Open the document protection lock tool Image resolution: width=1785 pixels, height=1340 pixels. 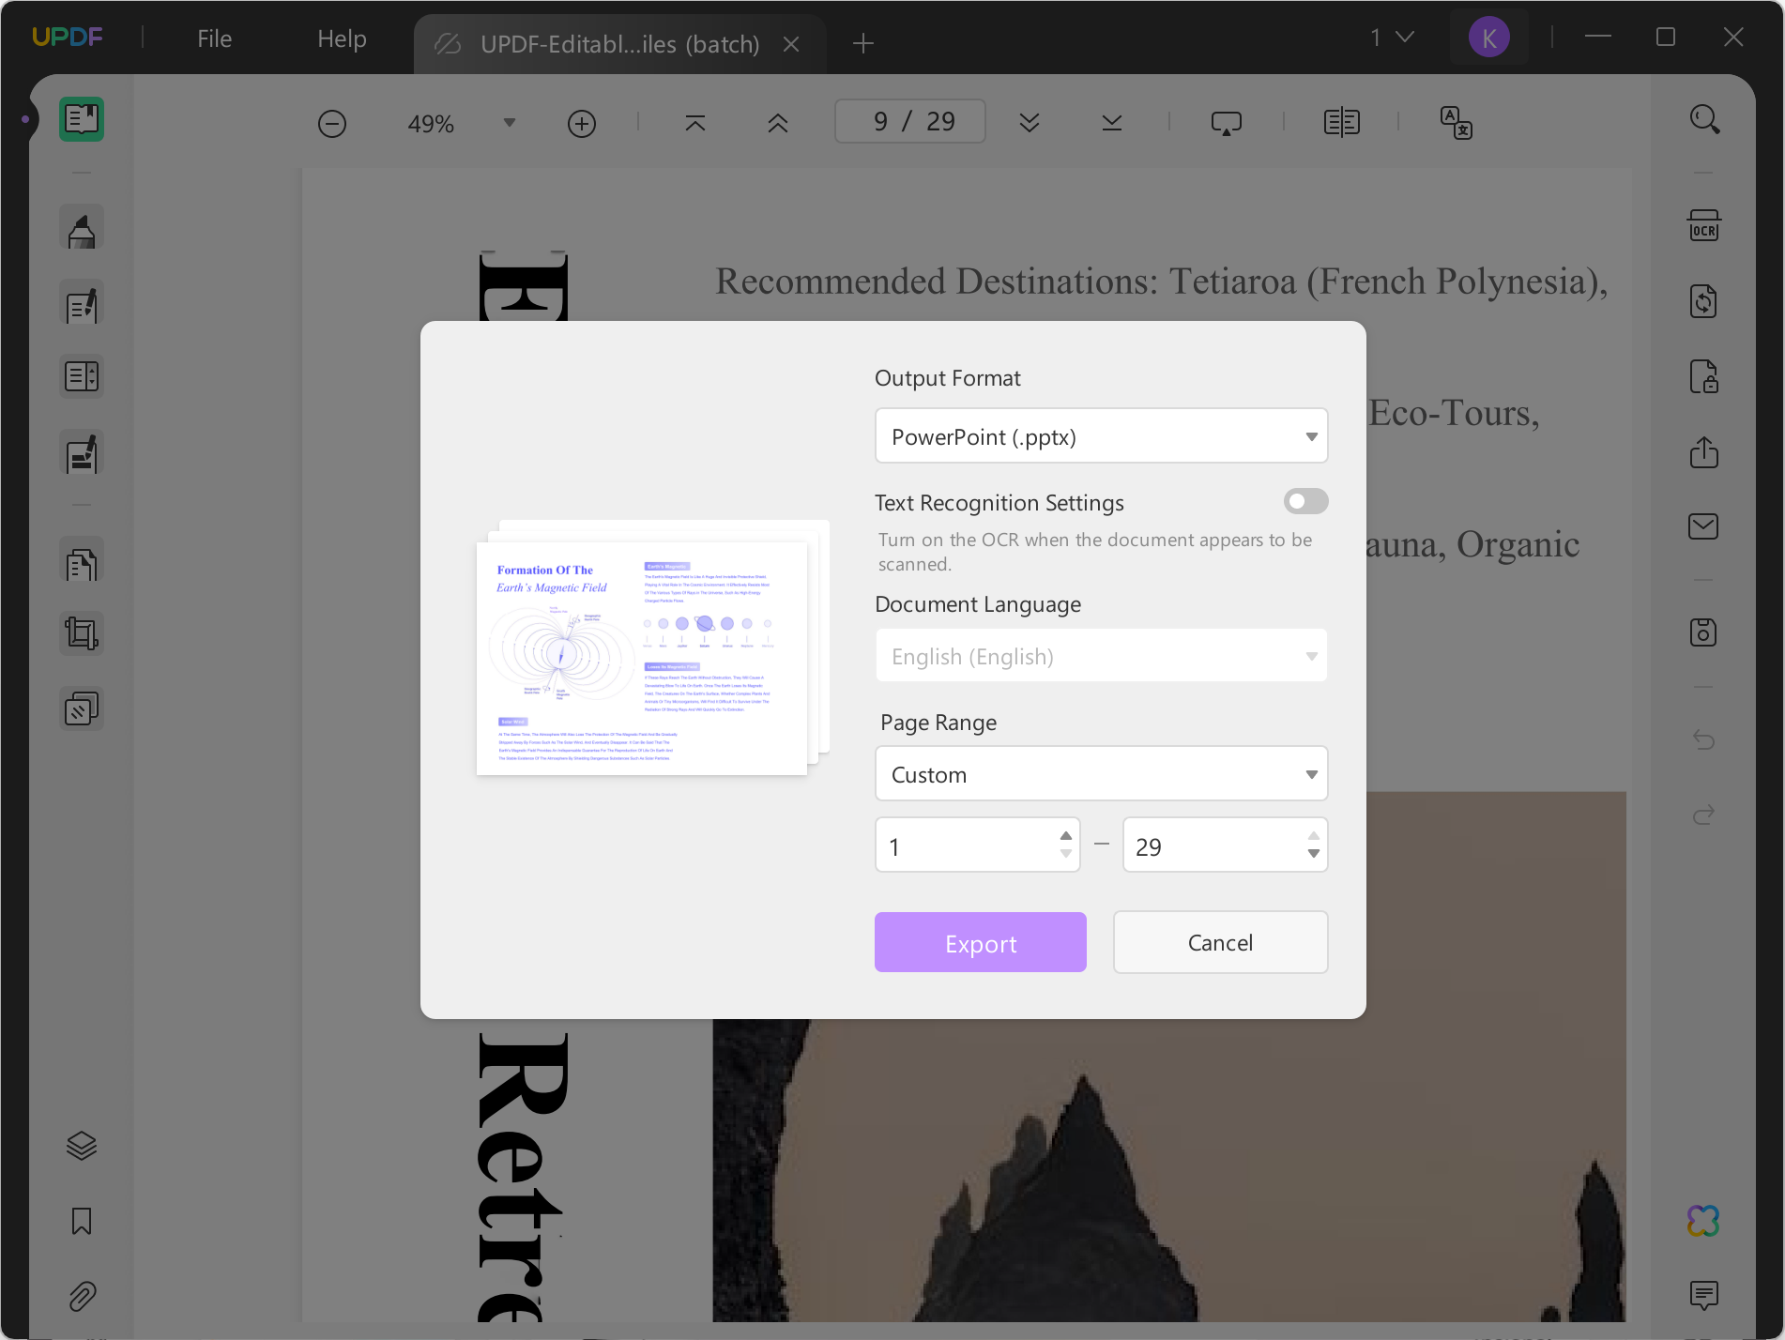point(1705,377)
